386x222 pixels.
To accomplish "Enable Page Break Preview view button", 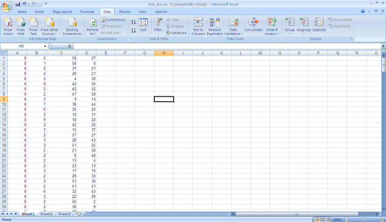I will point(327,220).
